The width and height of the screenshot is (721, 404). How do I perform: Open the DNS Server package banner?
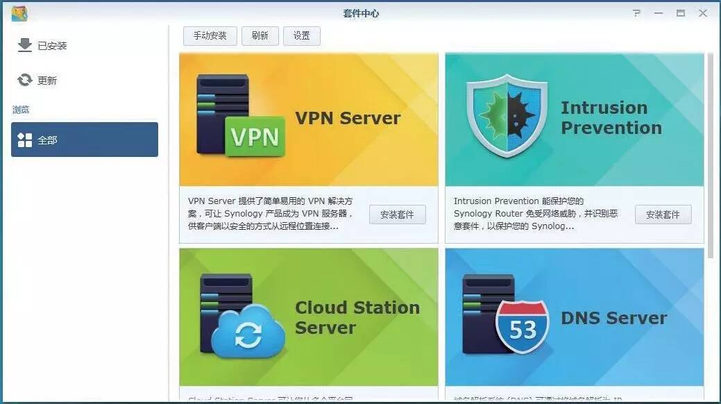(x=575, y=317)
